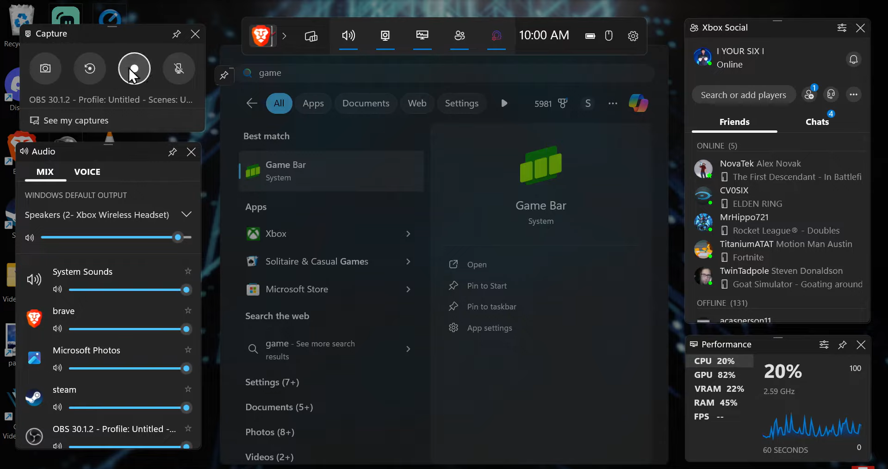Click Pin to taskbar option

pyautogui.click(x=491, y=307)
